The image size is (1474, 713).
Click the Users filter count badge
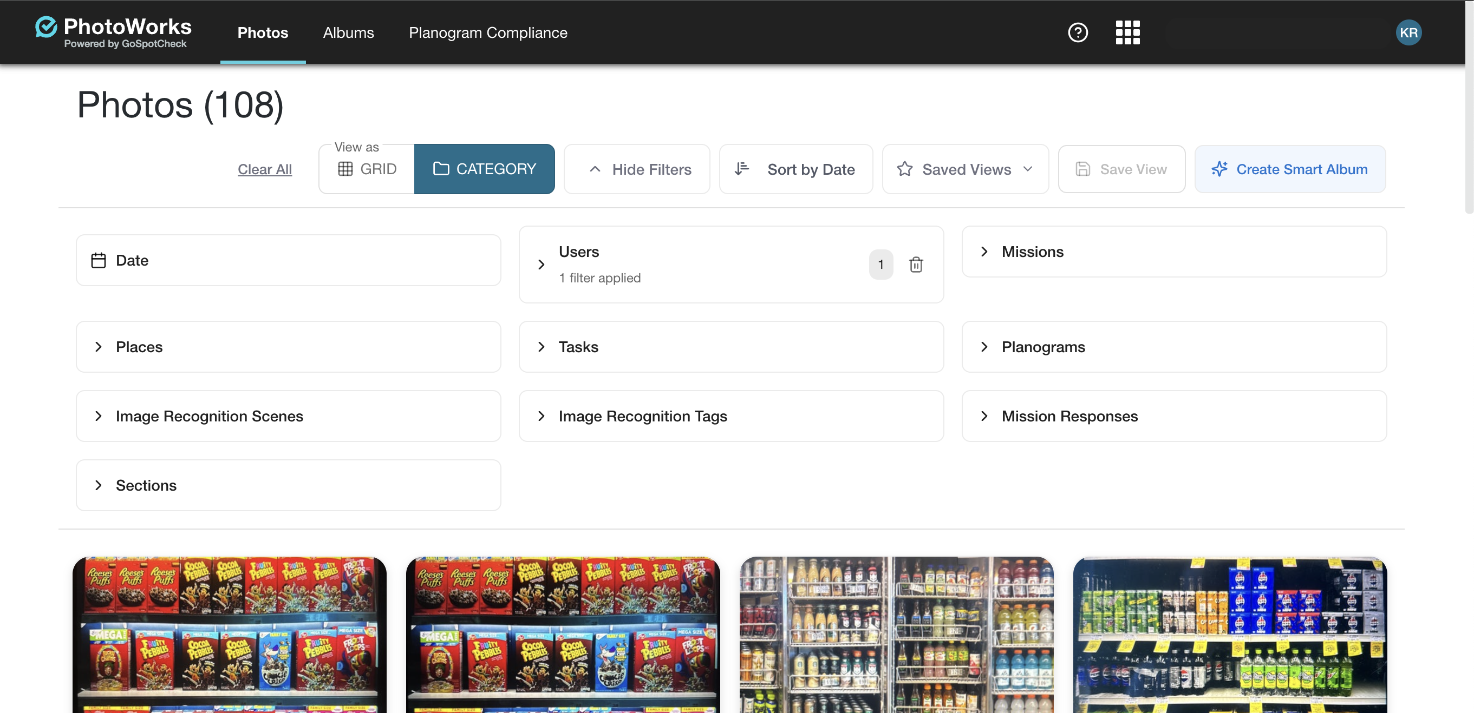coord(881,264)
